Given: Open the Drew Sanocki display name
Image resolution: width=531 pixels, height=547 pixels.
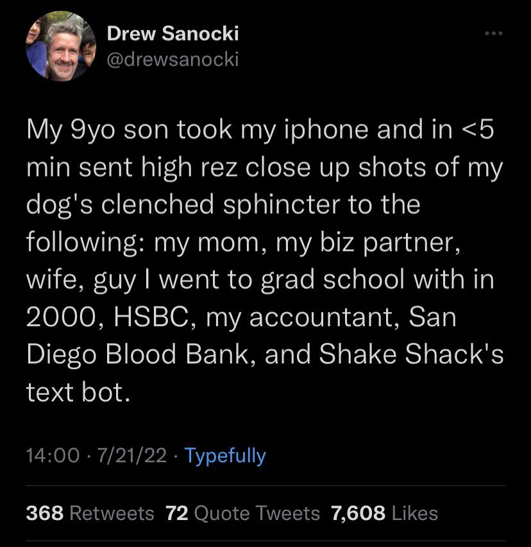Looking at the screenshot, I should coord(173,33).
